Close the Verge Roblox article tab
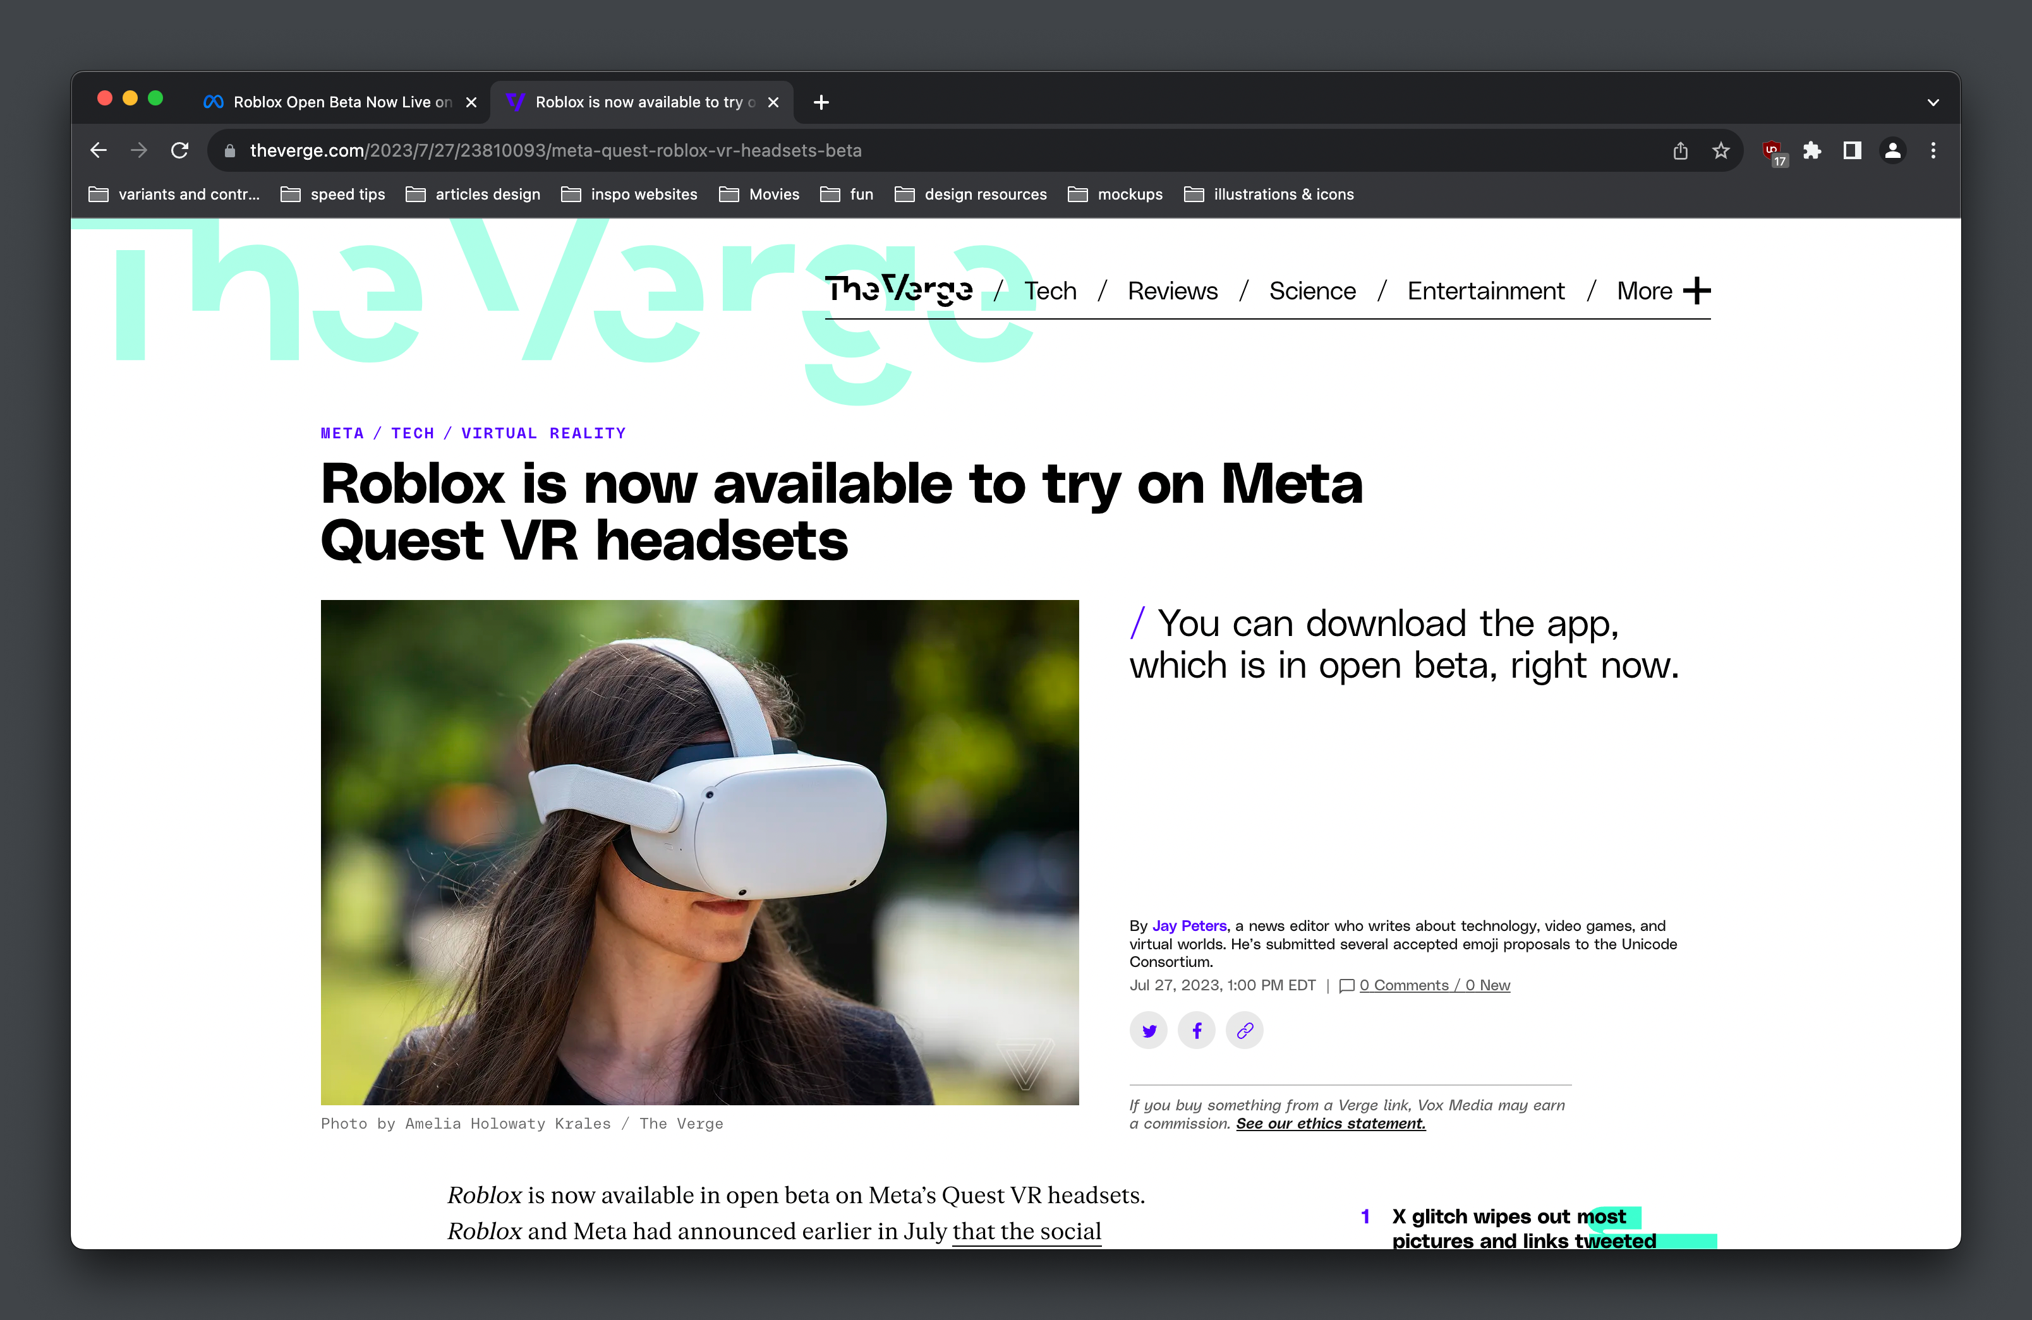Screen dimensions: 2032x1320 (773, 102)
